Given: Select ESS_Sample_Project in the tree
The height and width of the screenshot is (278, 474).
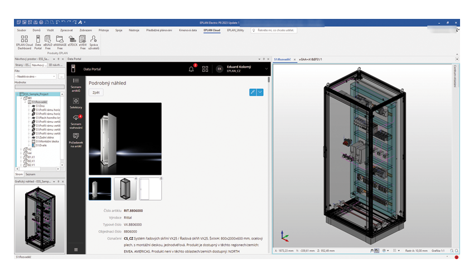Looking at the screenshot, I should (x=36, y=94).
